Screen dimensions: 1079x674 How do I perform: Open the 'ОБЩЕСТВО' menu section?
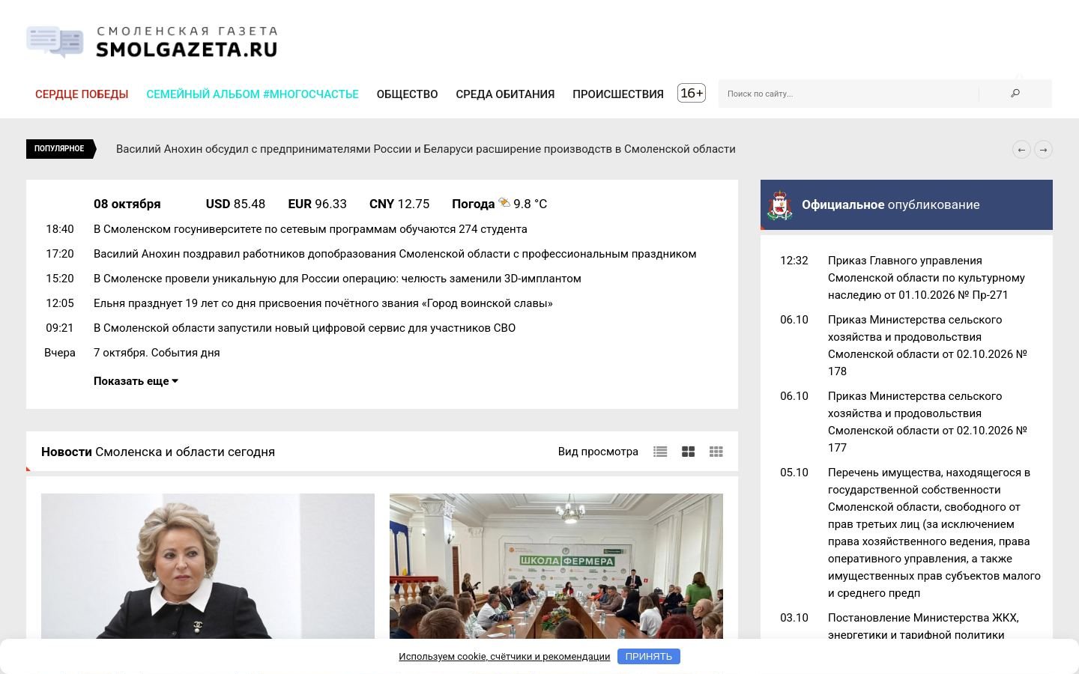[x=407, y=94]
